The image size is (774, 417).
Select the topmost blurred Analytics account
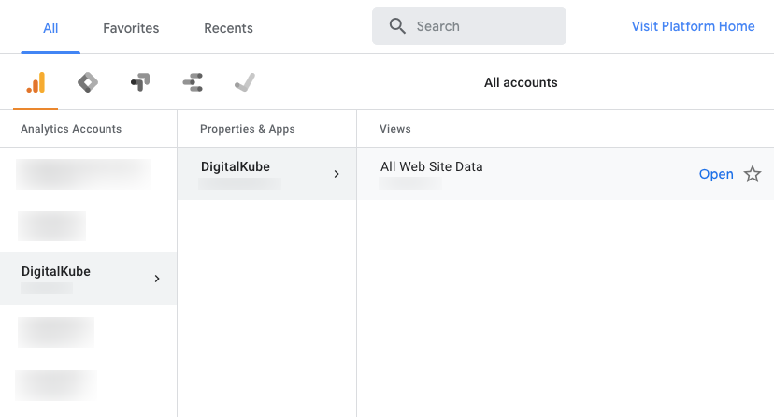(x=84, y=174)
